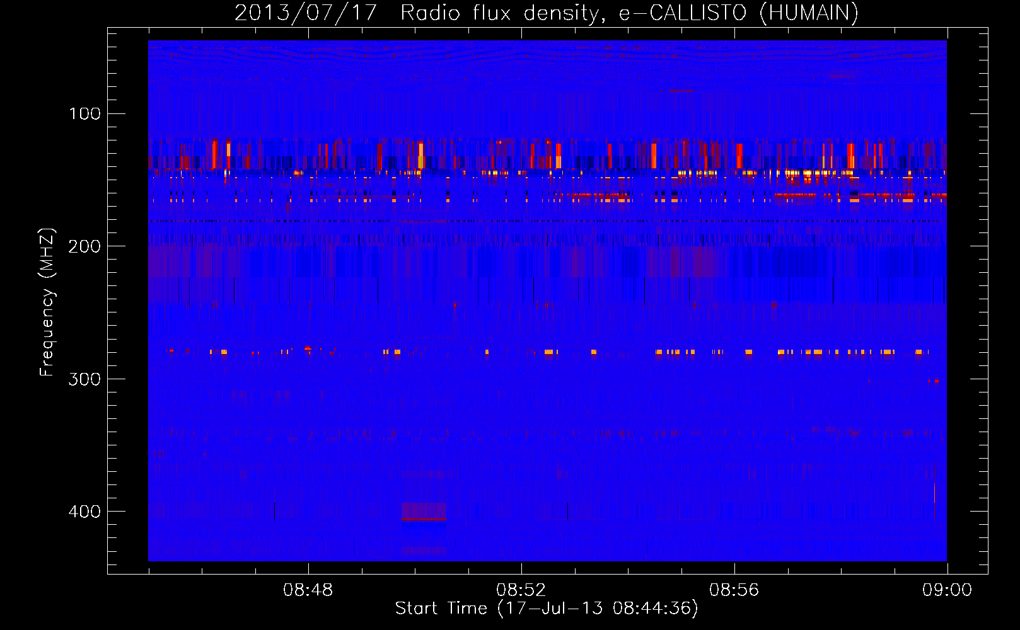This screenshot has width=1020, height=630.
Task: Click the '09:00' time axis label
Action: click(948, 590)
